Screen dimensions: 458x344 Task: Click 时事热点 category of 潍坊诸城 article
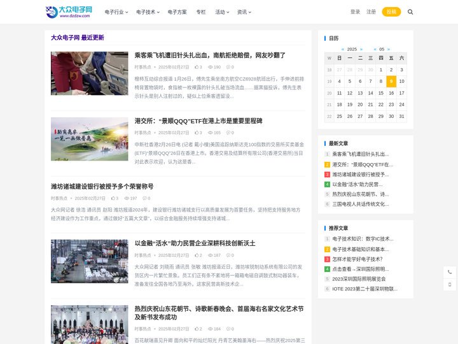59,198
